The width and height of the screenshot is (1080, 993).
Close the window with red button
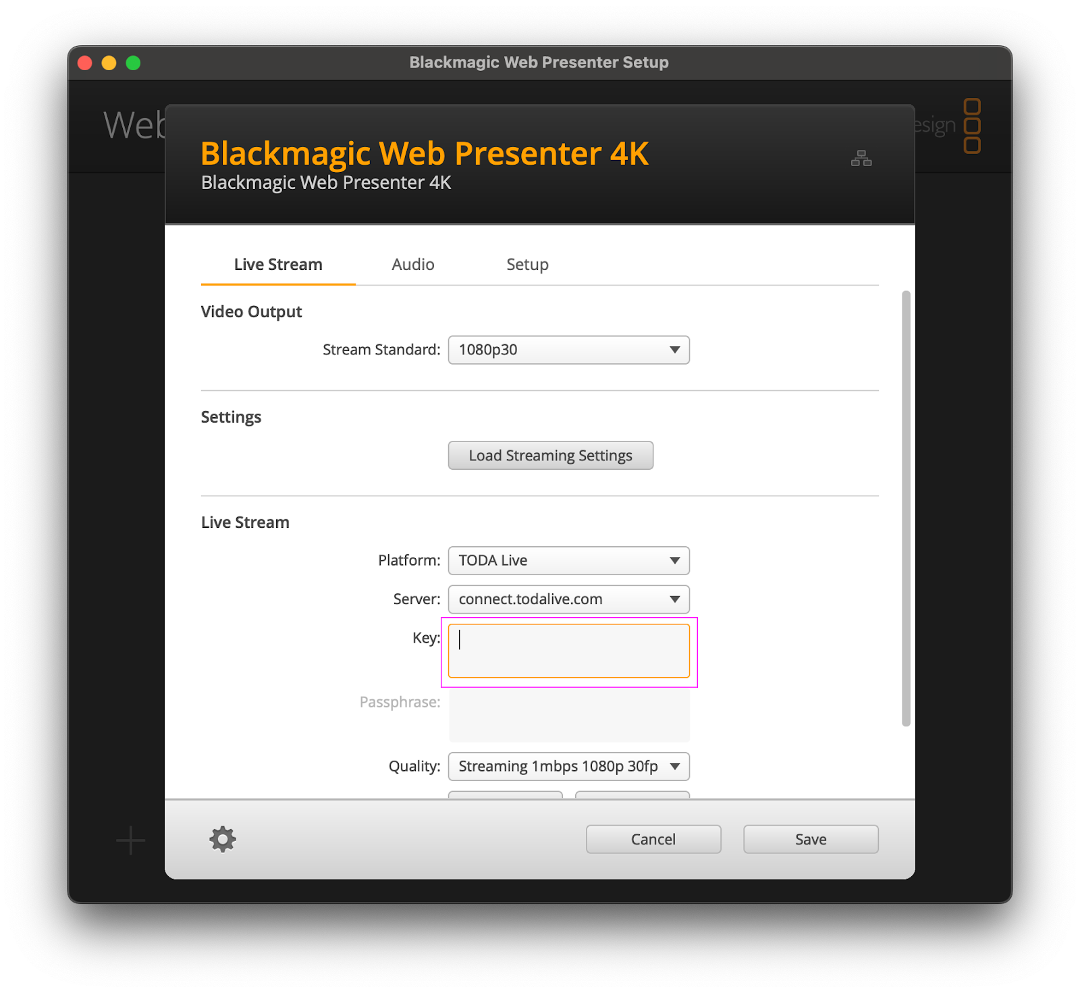[x=85, y=63]
